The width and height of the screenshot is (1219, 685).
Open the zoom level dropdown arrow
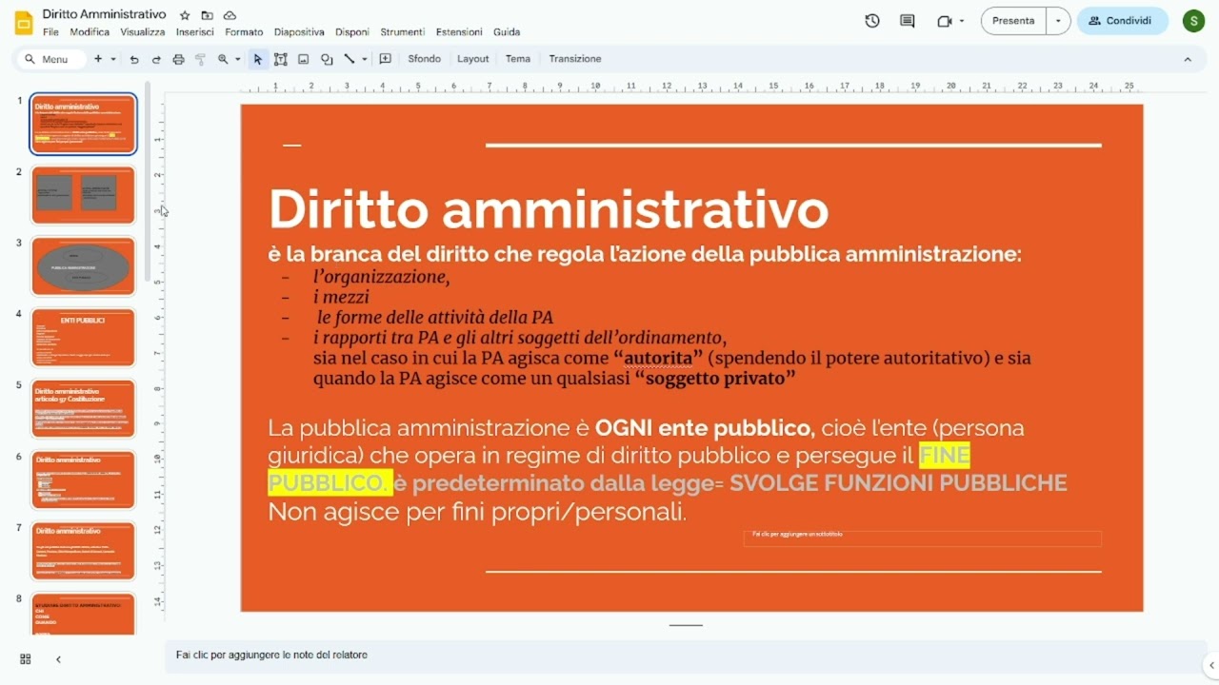(x=238, y=59)
